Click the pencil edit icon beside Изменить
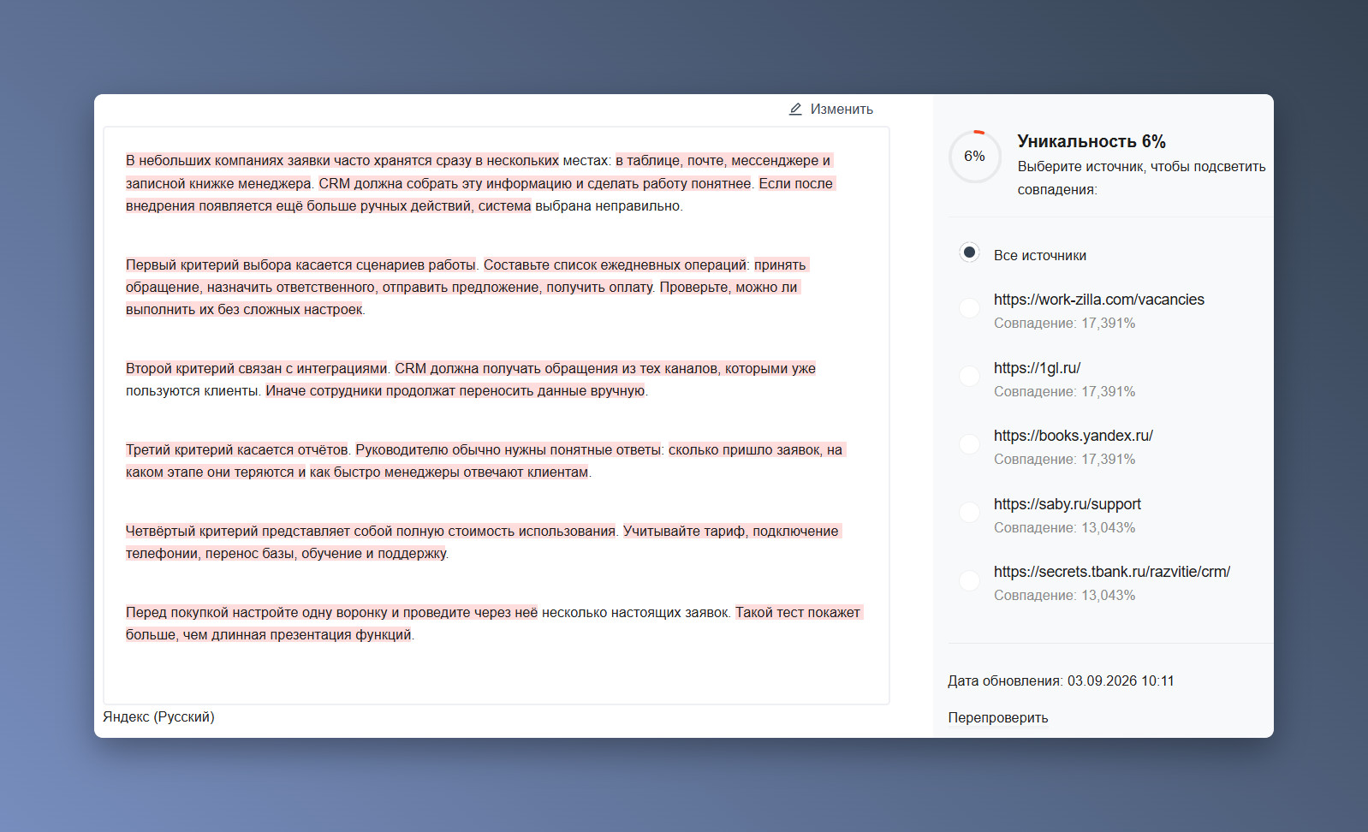This screenshot has width=1368, height=832. coord(795,110)
